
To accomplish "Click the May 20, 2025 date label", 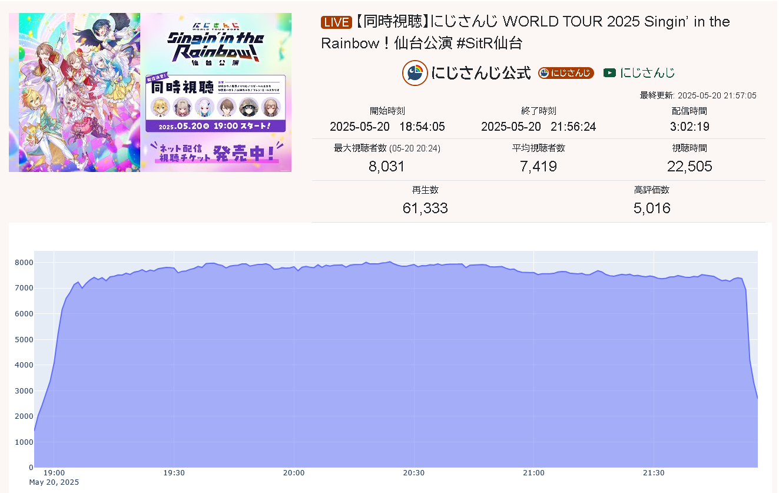I will point(54,482).
